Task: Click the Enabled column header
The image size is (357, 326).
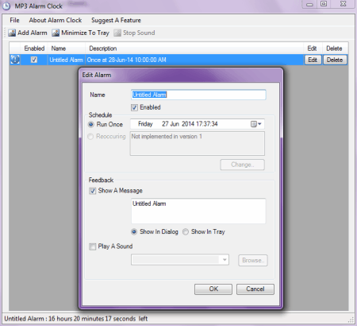Action: 34,49
